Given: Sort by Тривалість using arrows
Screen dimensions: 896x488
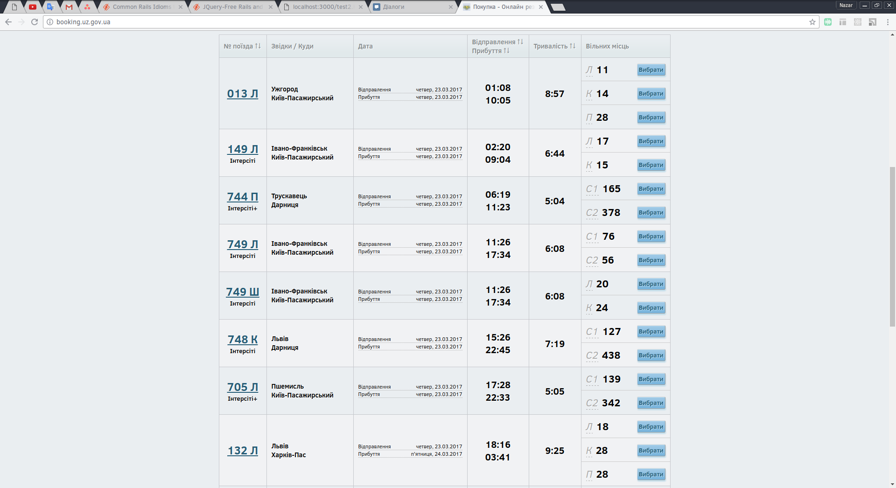Looking at the screenshot, I should [x=573, y=46].
